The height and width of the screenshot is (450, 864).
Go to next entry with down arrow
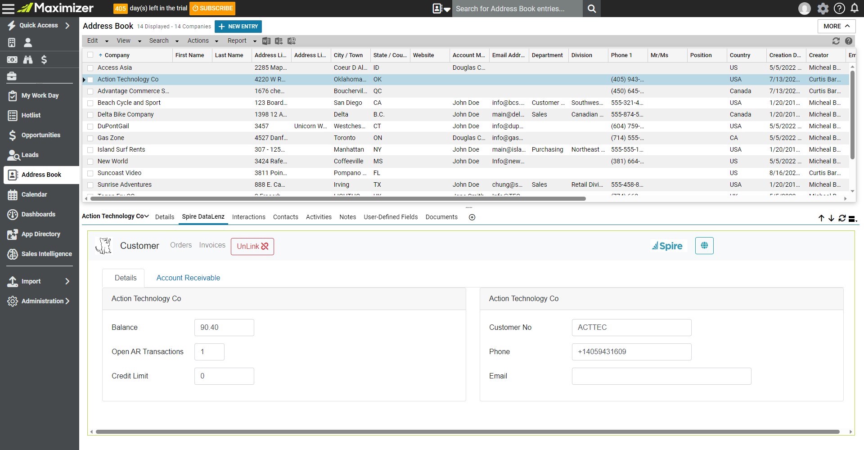click(x=831, y=218)
